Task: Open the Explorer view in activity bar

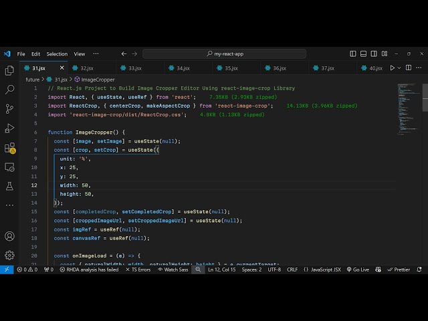Action: 9,70
